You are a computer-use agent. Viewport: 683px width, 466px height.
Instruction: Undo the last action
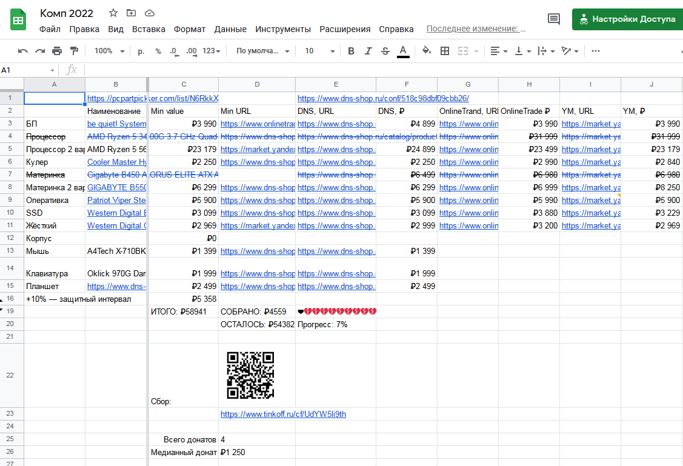click(22, 51)
